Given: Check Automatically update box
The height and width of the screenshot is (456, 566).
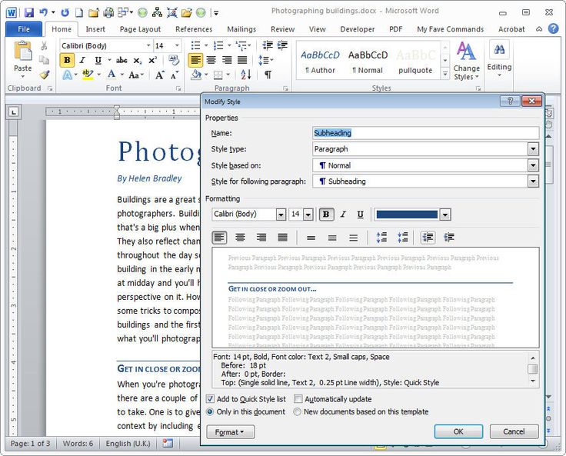Looking at the screenshot, I should point(298,399).
